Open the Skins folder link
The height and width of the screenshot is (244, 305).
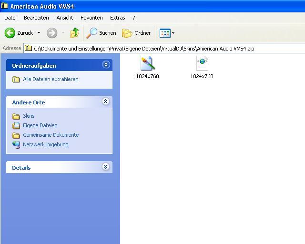tap(29, 116)
